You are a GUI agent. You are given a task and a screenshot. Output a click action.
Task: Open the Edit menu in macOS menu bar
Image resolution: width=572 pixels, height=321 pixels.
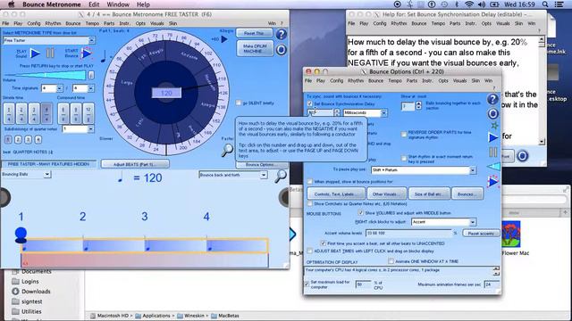(x=94, y=4)
